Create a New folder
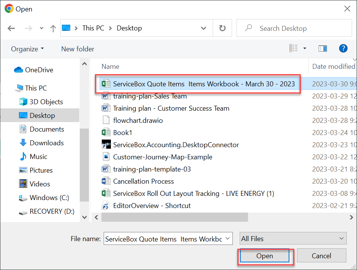The width and height of the screenshot is (357, 270). click(x=77, y=49)
